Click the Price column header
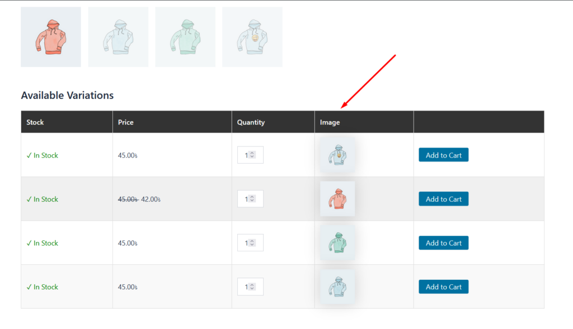The image size is (573, 329). 126,122
